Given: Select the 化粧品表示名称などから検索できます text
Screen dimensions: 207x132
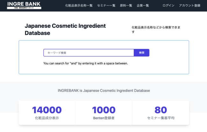Looking at the screenshot, I should (x=156, y=29).
